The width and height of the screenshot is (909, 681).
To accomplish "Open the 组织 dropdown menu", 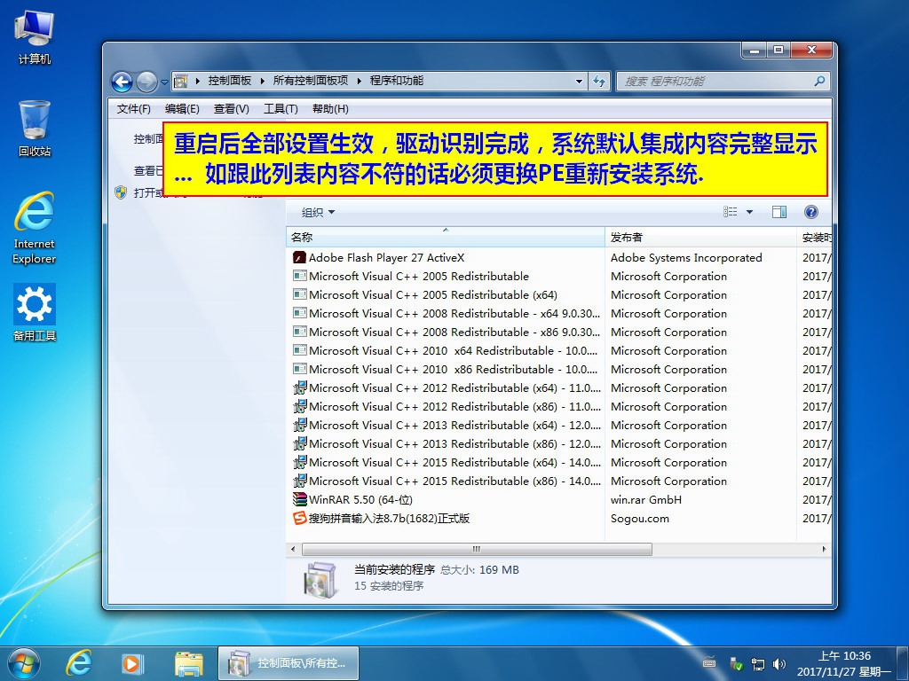I will [x=318, y=213].
